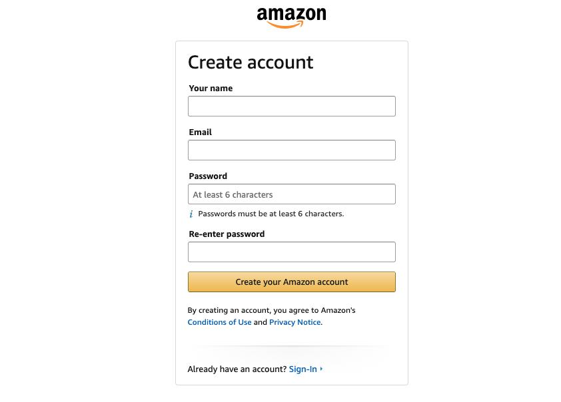Focus the Email text field
561x402 pixels.
point(292,150)
